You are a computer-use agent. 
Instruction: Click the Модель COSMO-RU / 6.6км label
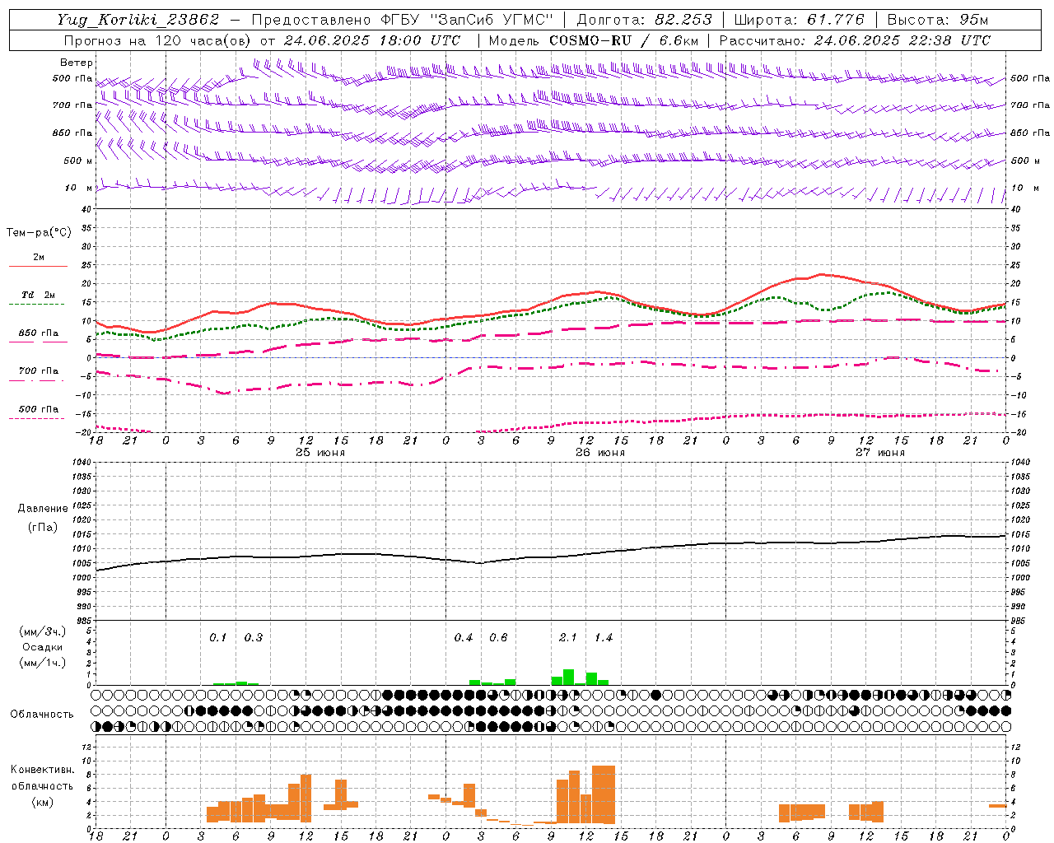593,40
